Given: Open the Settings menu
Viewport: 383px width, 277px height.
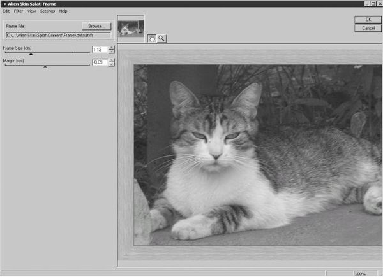Looking at the screenshot, I should point(47,11).
